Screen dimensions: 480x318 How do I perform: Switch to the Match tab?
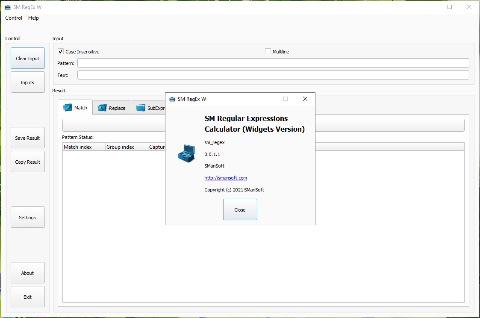pyautogui.click(x=75, y=107)
